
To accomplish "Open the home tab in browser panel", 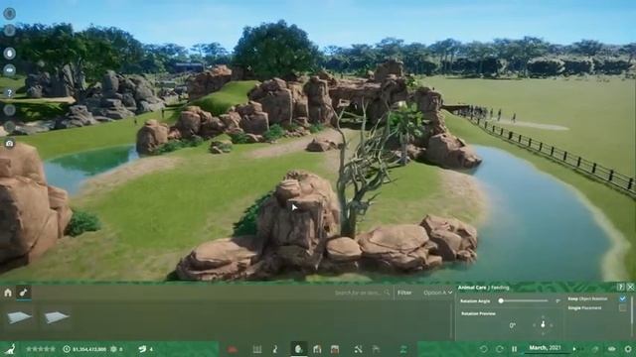I will click(x=8, y=293).
